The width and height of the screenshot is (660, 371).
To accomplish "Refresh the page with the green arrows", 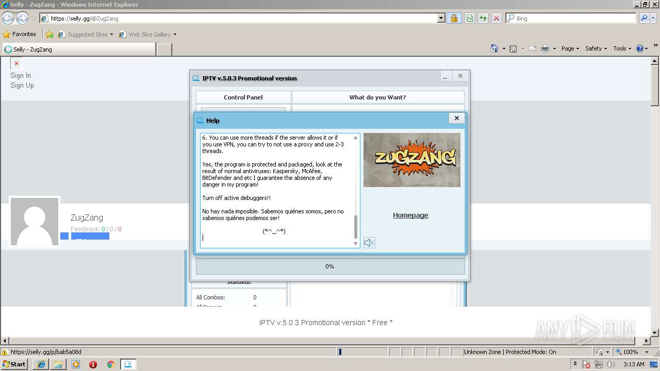I will 483,18.
